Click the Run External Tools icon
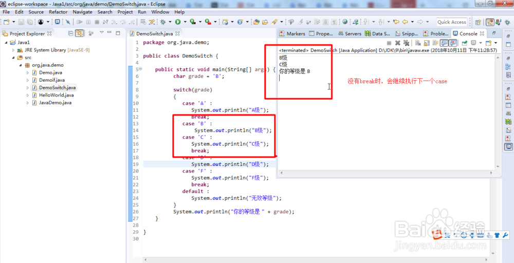514x263 pixels. click(208, 22)
